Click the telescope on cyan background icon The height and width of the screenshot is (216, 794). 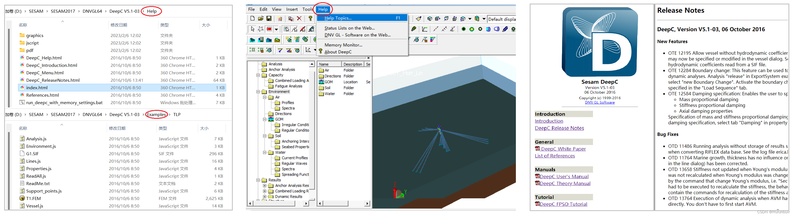252,39
